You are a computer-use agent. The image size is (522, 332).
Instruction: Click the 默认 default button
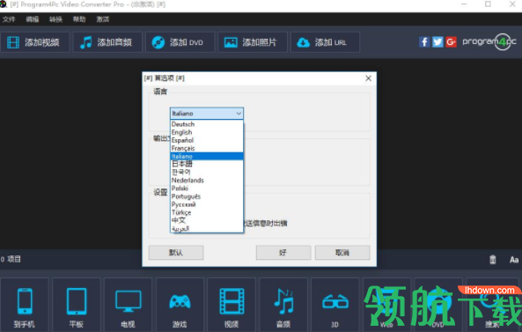(176, 253)
